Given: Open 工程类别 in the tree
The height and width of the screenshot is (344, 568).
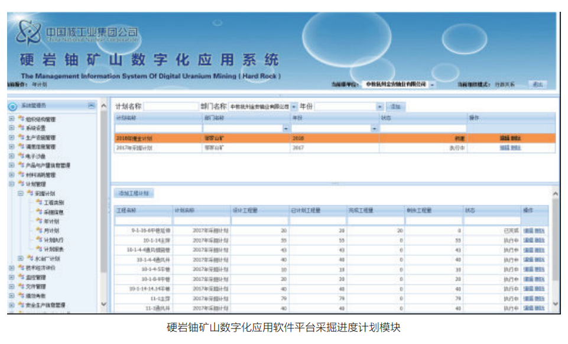Looking at the screenshot, I should [54, 203].
